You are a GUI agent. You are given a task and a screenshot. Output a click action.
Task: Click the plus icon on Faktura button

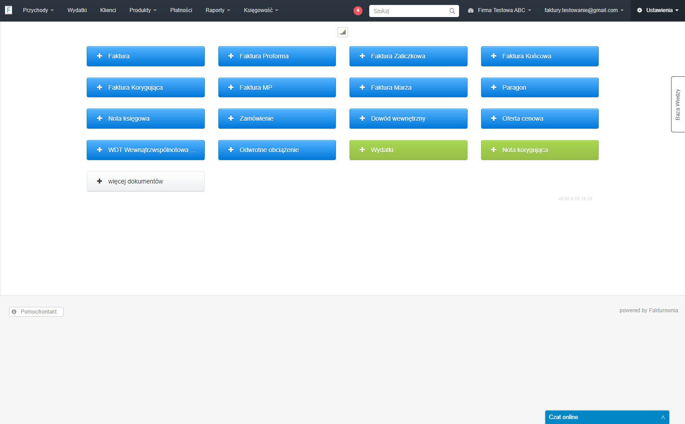coord(100,56)
